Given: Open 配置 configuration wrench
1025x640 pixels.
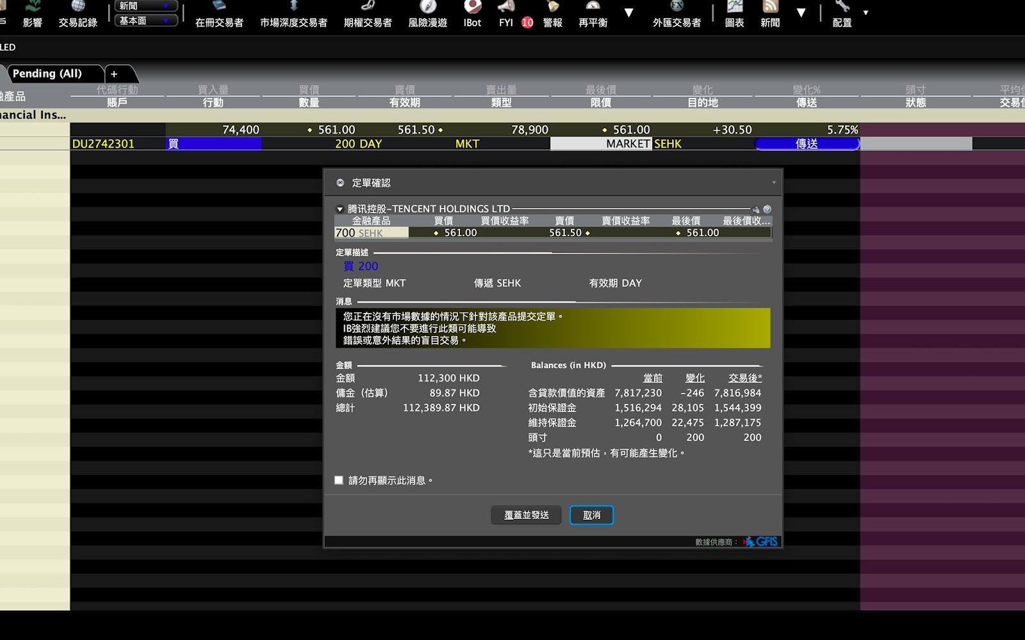Looking at the screenshot, I should pyautogui.click(x=842, y=14).
